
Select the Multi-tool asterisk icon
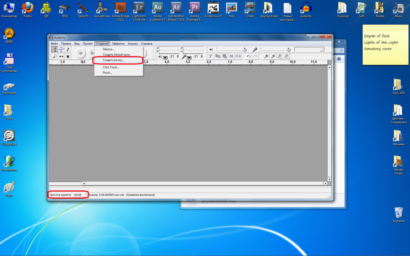tap(68, 56)
